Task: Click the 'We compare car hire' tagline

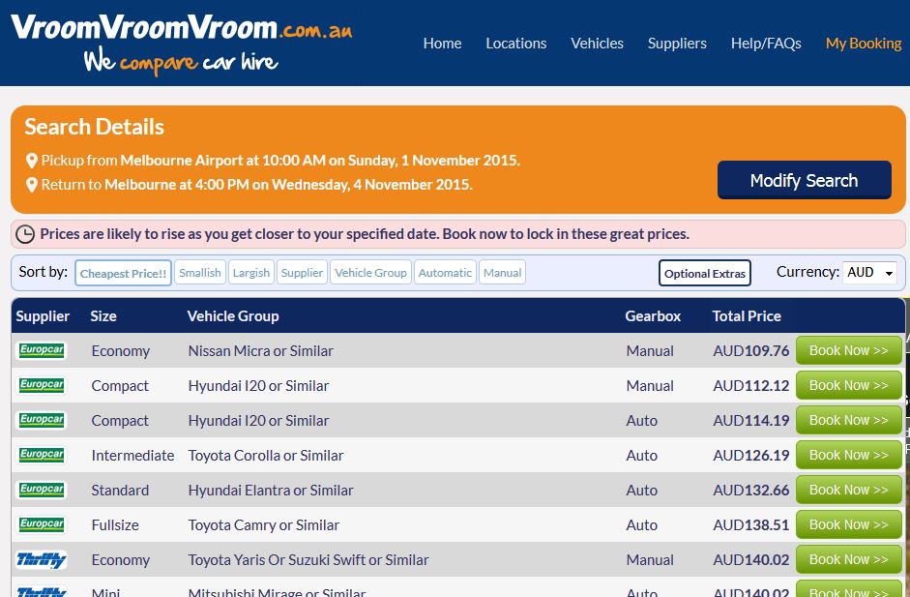Action: pos(181,61)
